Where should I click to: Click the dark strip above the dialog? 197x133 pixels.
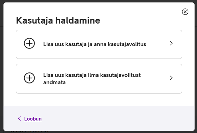coord(98,1)
